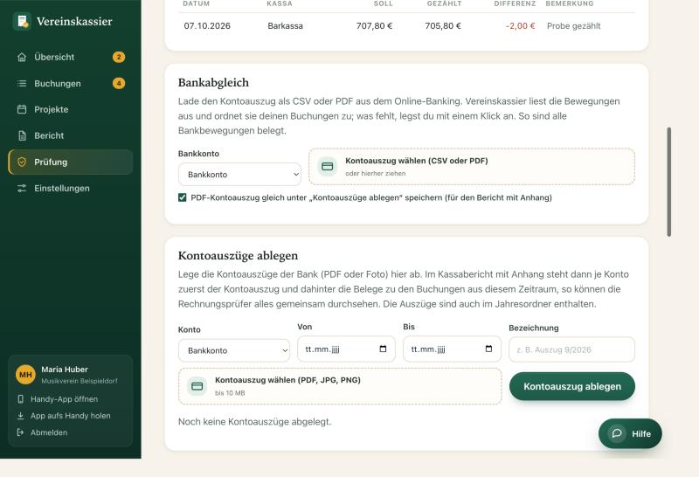
Task: Click the date cell 07.10.2026
Action: [207, 26]
